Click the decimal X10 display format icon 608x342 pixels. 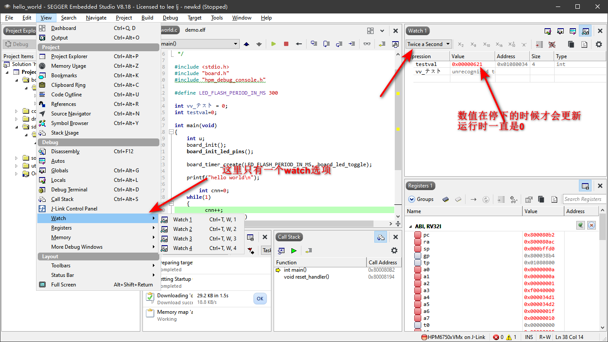(486, 44)
